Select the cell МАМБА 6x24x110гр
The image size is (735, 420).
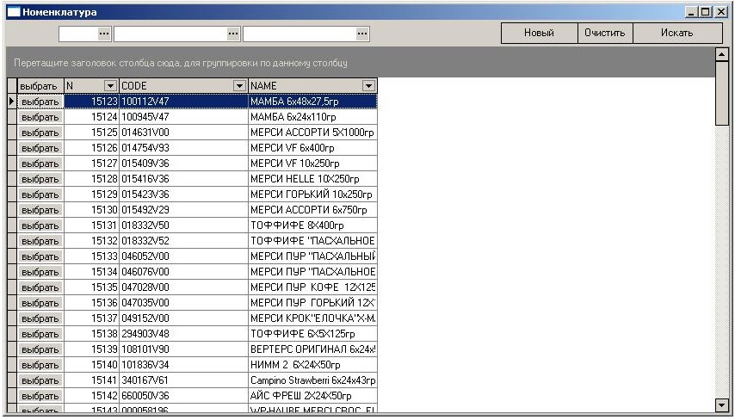tap(312, 117)
